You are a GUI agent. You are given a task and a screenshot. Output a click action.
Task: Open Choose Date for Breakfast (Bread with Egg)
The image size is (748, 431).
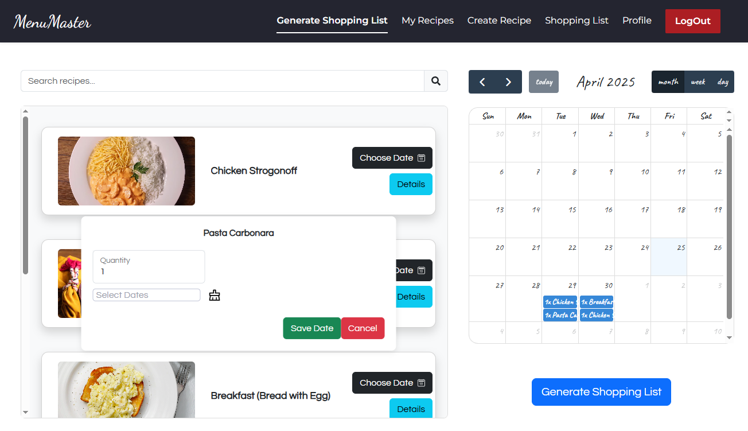(x=392, y=383)
